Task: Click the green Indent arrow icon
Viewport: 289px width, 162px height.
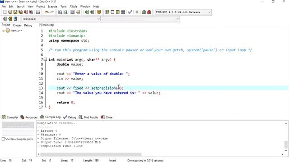Action: (87, 12)
